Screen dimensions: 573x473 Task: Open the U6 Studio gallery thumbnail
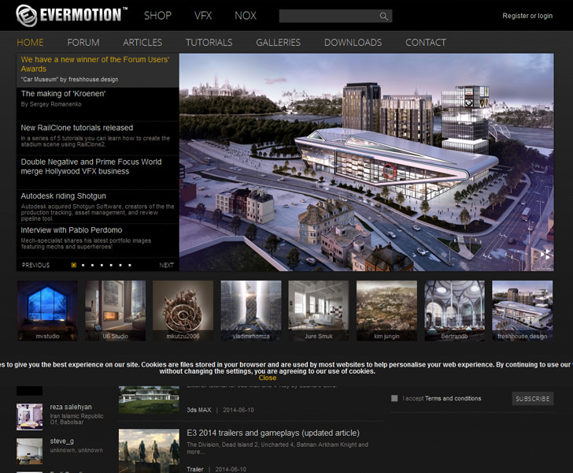point(116,311)
